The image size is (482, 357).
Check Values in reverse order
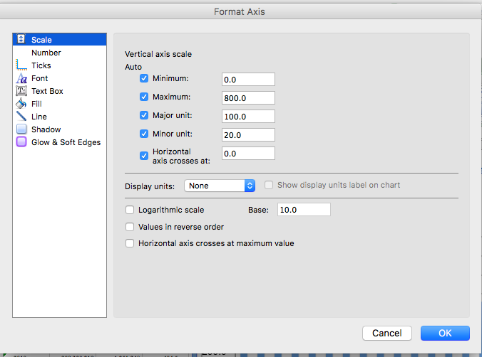[x=130, y=227]
